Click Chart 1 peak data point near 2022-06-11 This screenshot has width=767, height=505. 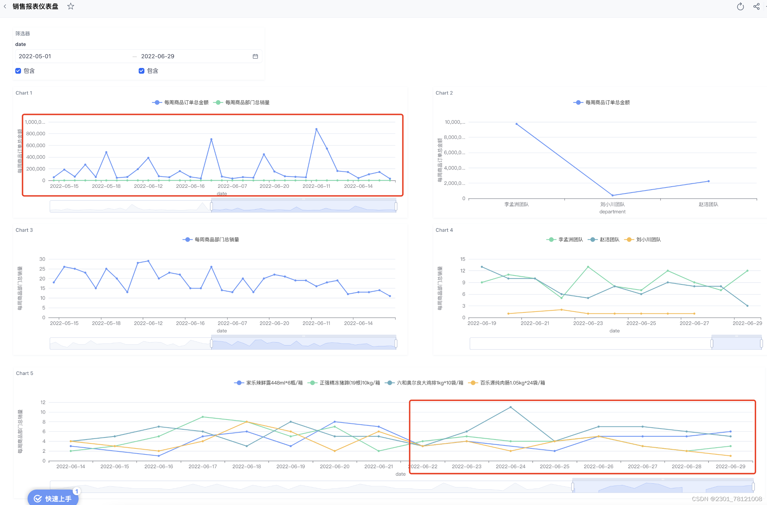coord(316,129)
